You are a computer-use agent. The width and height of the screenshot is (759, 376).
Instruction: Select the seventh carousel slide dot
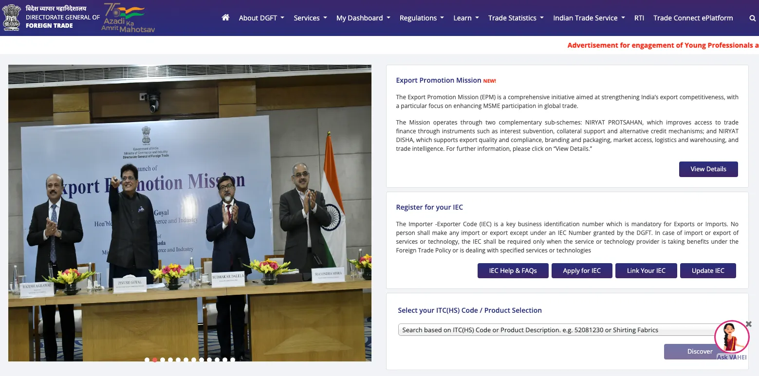[x=194, y=360]
